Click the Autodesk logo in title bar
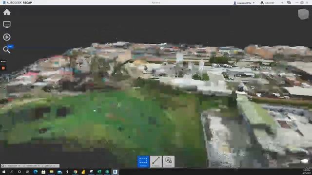This screenshot has width=312, height=175. (262, 3)
